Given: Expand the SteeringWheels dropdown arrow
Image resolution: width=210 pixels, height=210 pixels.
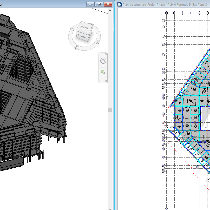Looking at the screenshot, I should pyautogui.click(x=103, y=66).
